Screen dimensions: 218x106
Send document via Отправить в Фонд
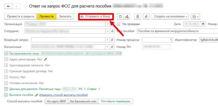tap(96, 17)
